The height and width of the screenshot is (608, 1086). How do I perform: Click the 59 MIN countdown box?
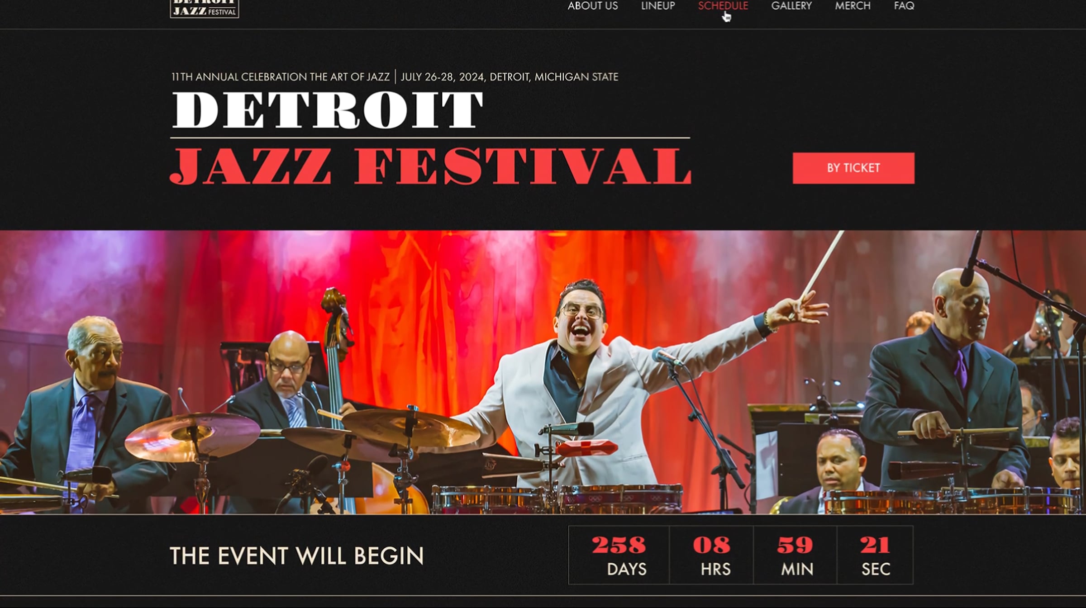795,555
